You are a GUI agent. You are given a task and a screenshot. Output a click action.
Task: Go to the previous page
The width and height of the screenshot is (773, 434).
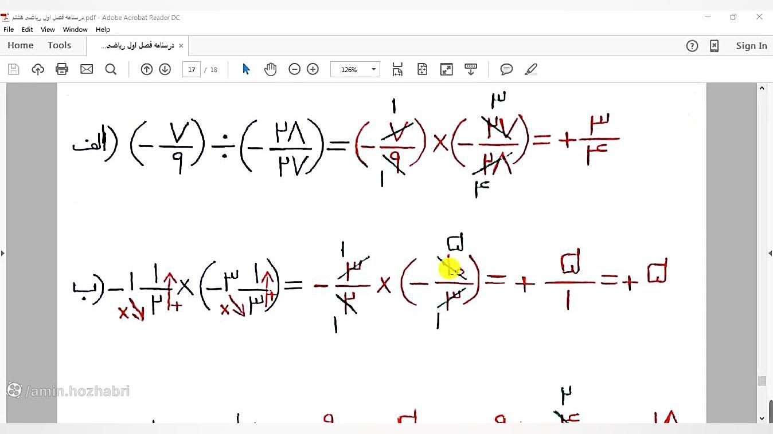click(x=147, y=69)
